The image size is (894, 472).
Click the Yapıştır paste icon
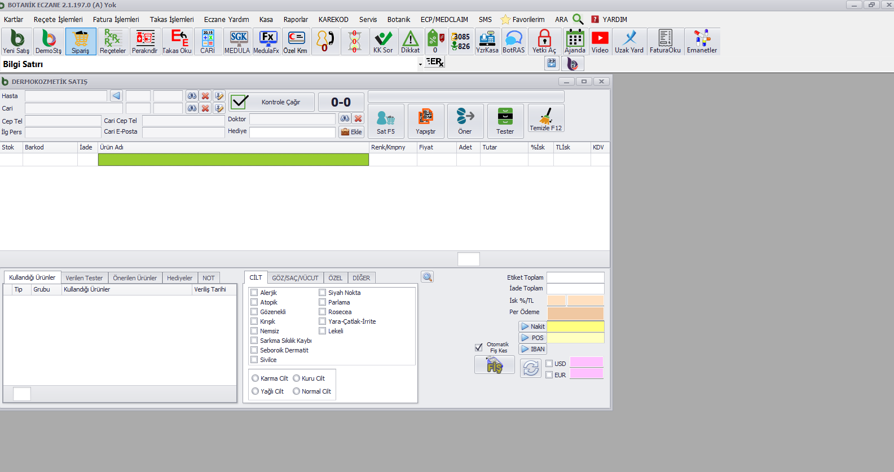(x=425, y=121)
